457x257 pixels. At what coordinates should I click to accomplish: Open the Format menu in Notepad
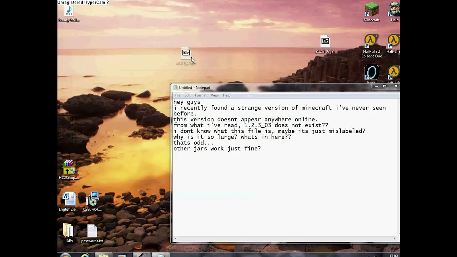point(201,95)
